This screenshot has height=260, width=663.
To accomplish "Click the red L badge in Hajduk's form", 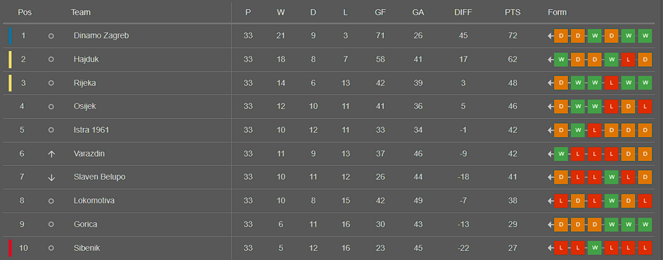I will [628, 60].
